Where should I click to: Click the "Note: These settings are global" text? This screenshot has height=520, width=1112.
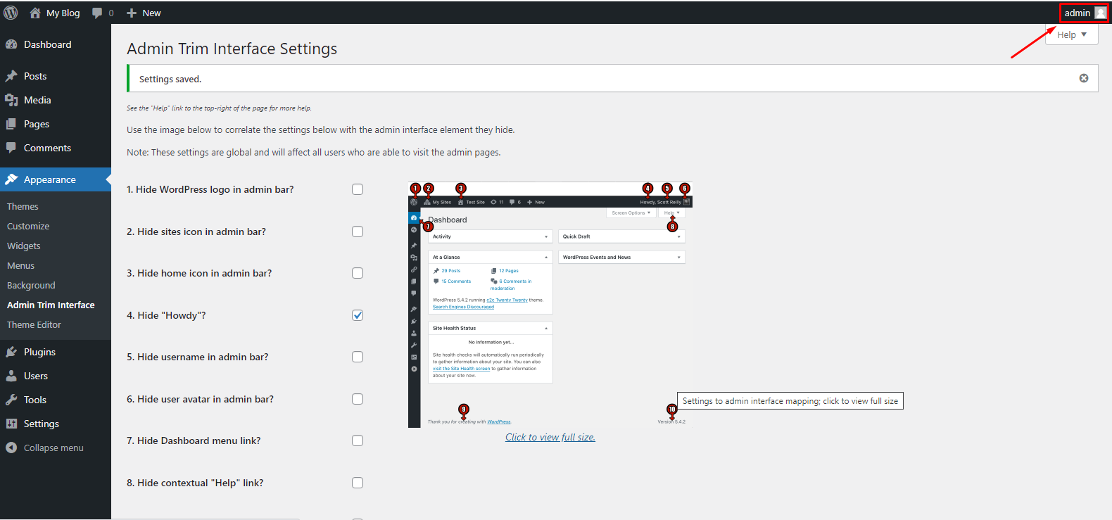[314, 152]
